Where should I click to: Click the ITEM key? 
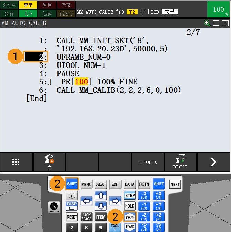[x=101, y=217]
